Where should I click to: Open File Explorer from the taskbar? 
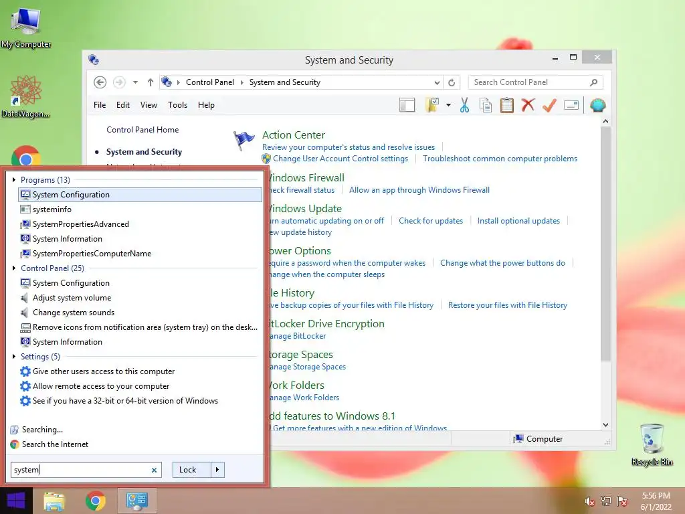click(x=54, y=501)
